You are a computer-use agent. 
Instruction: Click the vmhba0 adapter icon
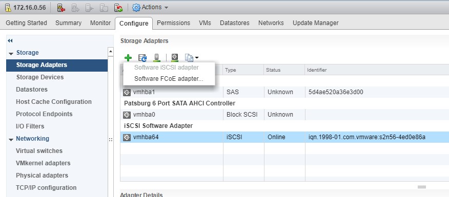click(x=127, y=115)
